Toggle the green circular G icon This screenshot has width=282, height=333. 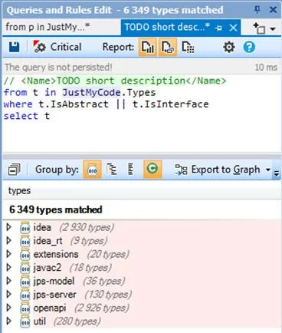click(x=152, y=169)
